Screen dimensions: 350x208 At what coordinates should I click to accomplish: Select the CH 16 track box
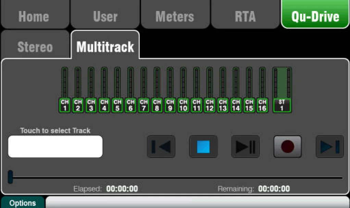pos(262,105)
